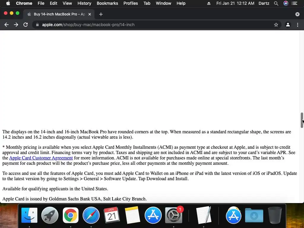Click text "Available for qualifying applicants in the United States."
The image size is (304, 228).
pyautogui.click(x=55, y=189)
